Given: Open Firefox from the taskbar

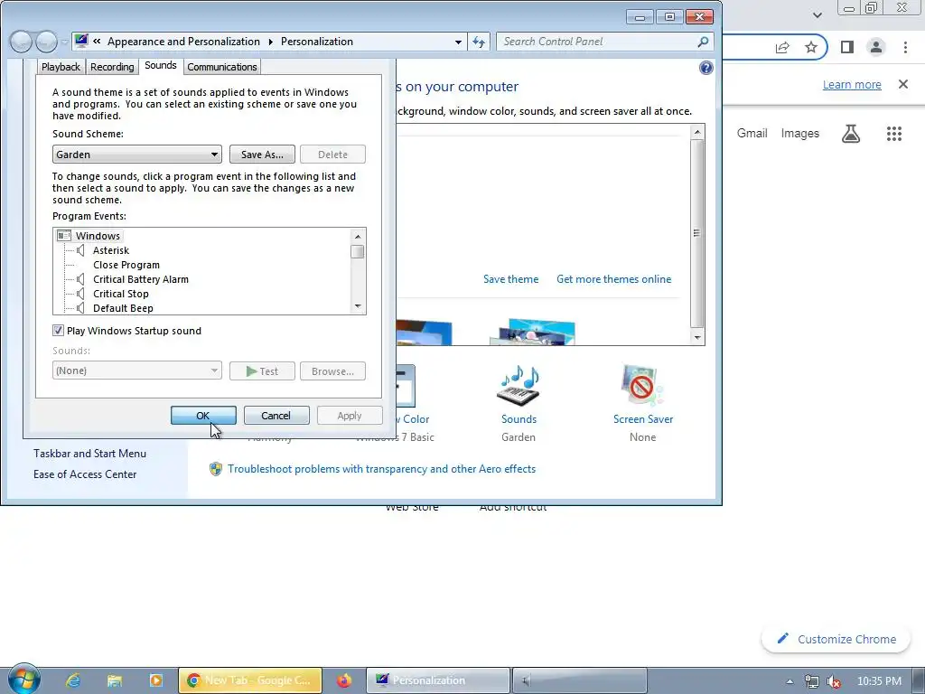Looking at the screenshot, I should point(344,680).
